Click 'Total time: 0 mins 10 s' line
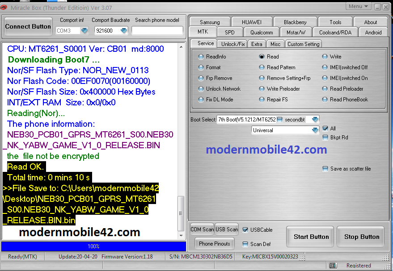The width and height of the screenshot is (393, 271). pos(48,177)
